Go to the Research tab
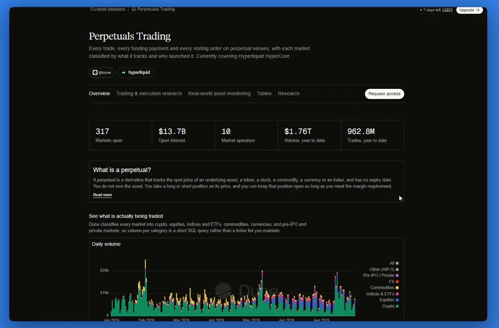The height and width of the screenshot is (328, 499). click(289, 93)
